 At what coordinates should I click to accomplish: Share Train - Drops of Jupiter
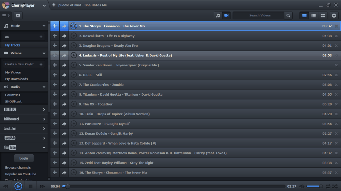click(x=64, y=114)
